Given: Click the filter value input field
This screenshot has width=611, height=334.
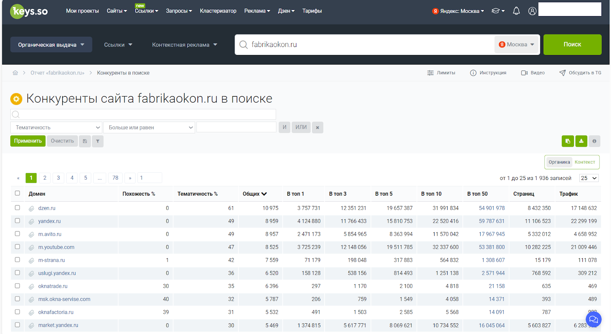Looking at the screenshot, I should click(x=236, y=127).
